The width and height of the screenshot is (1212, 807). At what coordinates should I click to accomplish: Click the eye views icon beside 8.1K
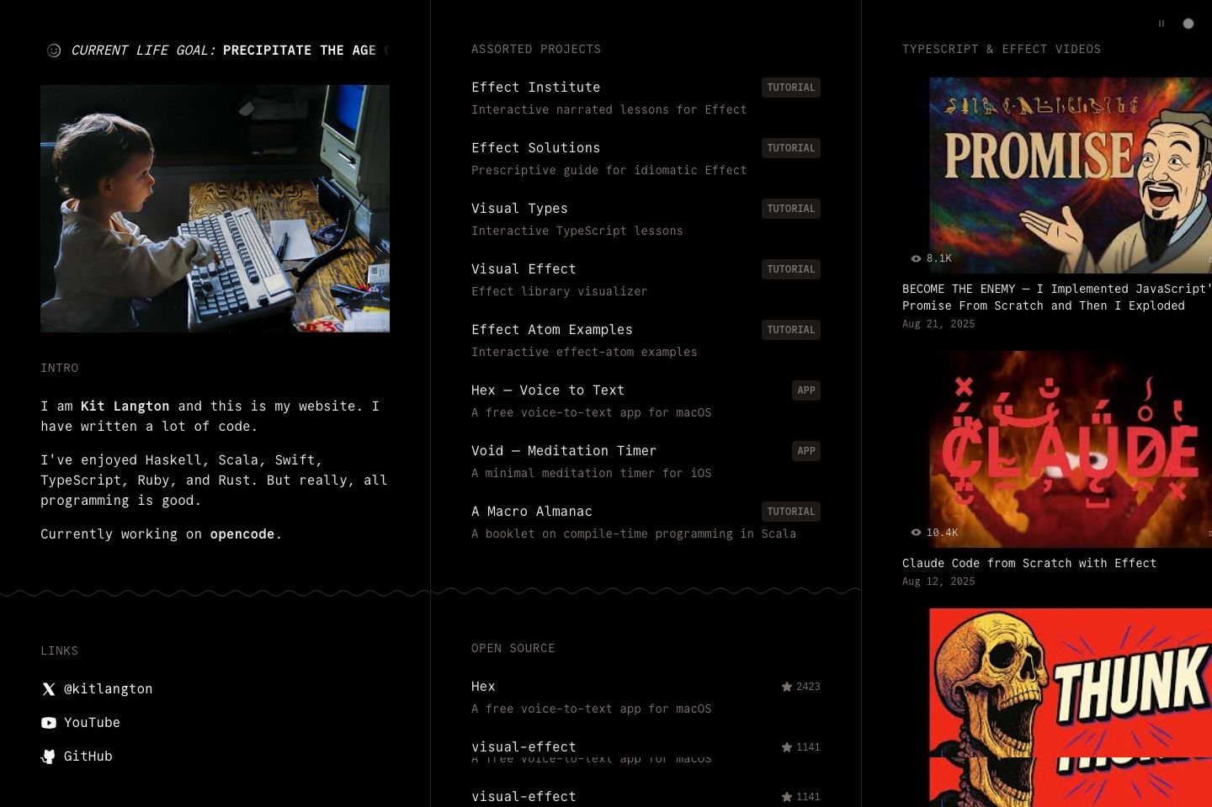(x=916, y=258)
